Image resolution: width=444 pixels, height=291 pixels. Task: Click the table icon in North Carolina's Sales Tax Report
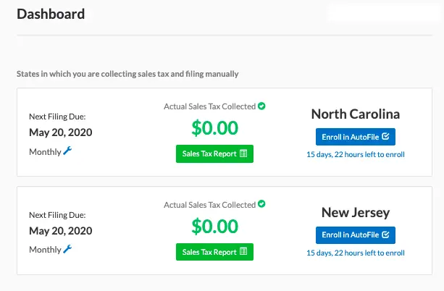pos(243,153)
